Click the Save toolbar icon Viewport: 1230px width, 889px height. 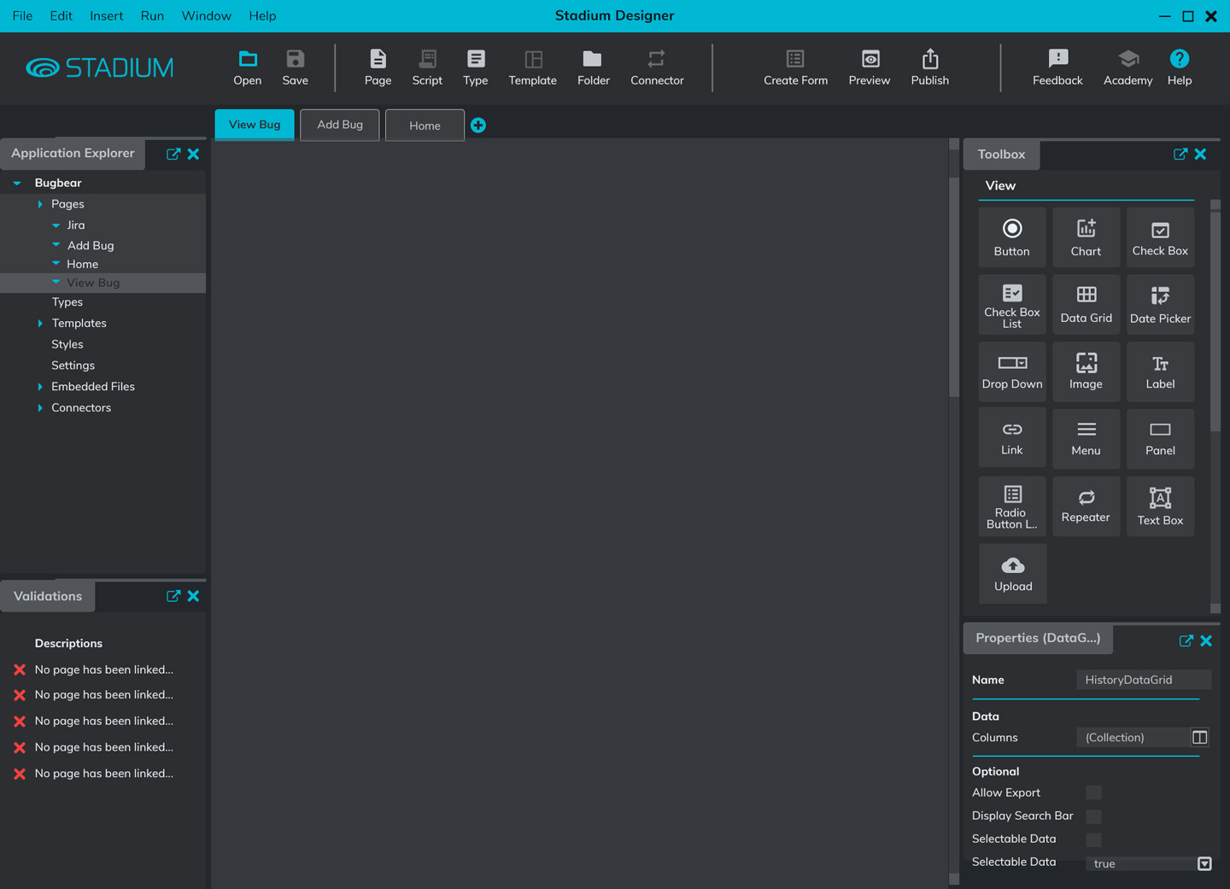(x=295, y=59)
